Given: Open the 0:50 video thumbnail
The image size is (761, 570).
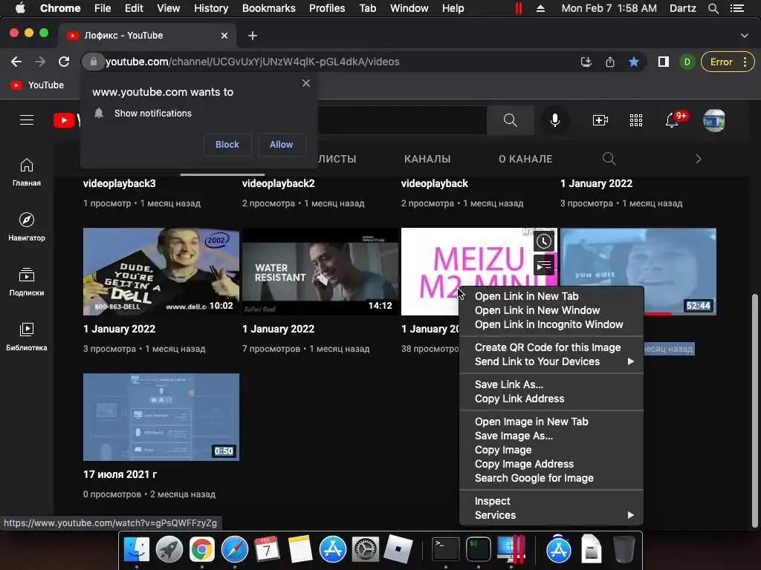Looking at the screenshot, I should click(x=161, y=417).
